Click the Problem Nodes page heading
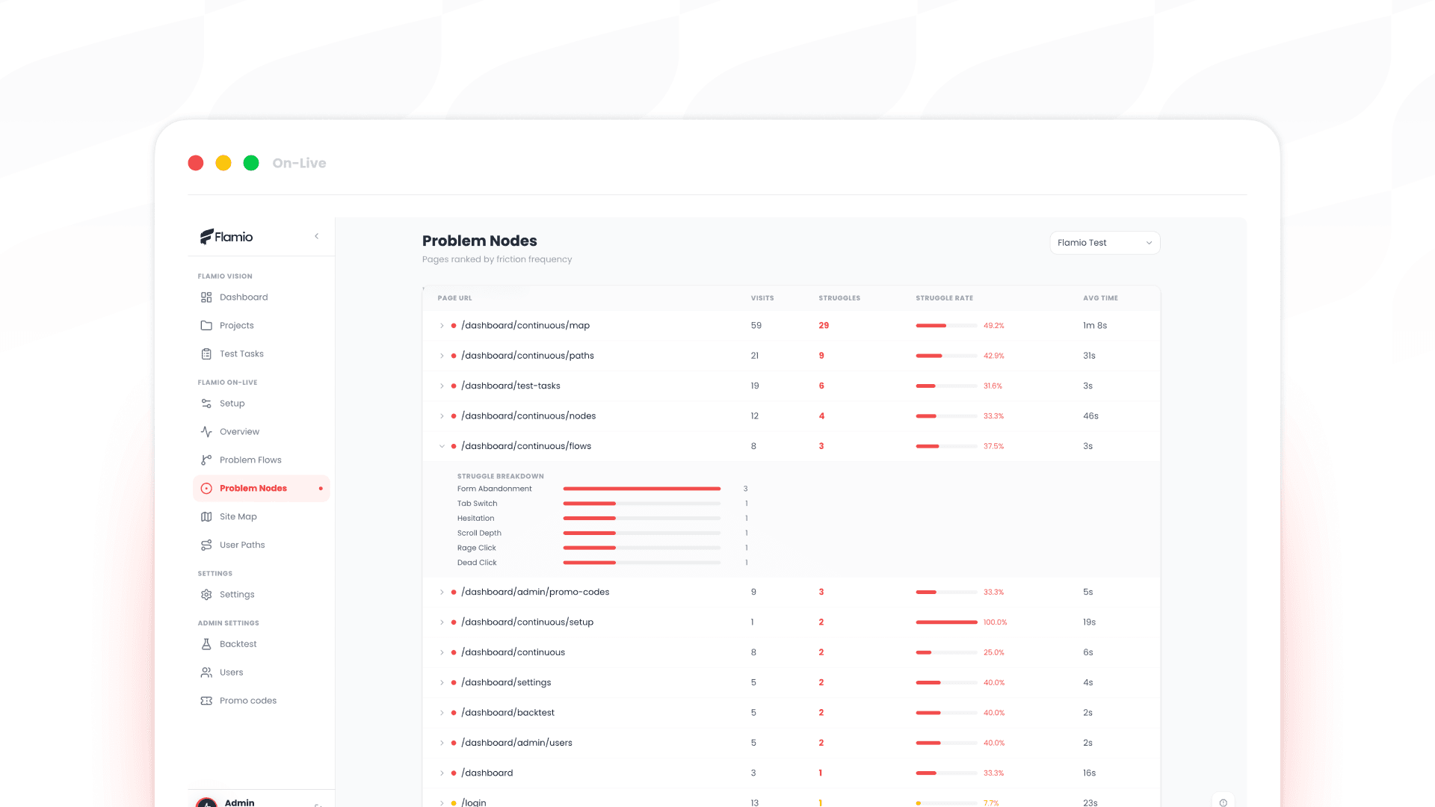Screen dimensions: 1435x807 480,241
